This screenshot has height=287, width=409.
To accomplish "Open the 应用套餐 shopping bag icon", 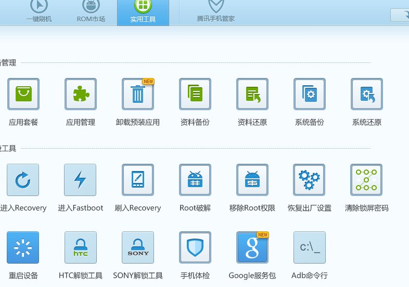I will point(23,95).
